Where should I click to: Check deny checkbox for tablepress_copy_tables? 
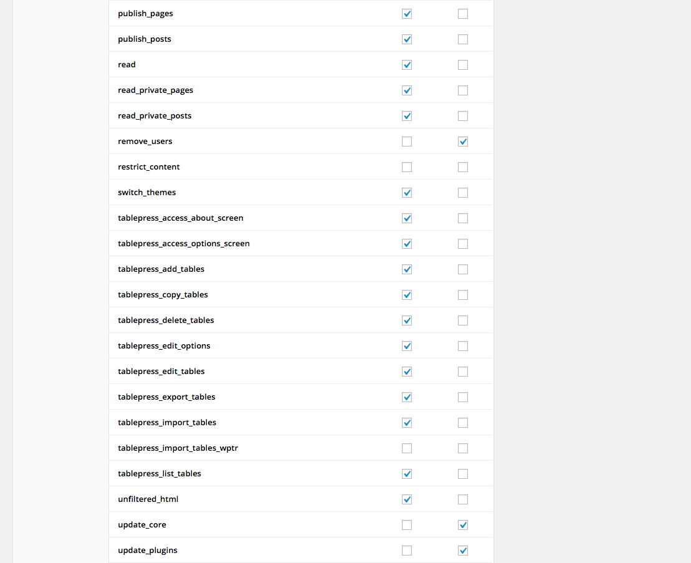[463, 295]
